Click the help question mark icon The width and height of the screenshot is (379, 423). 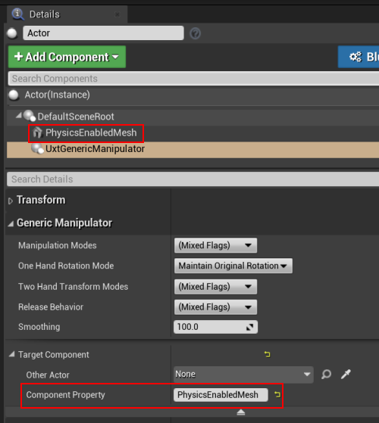point(195,33)
